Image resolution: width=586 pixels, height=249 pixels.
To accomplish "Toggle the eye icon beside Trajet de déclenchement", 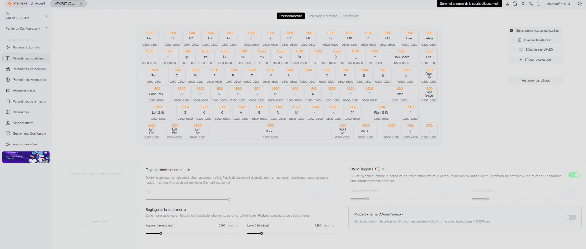I will 188,170.
